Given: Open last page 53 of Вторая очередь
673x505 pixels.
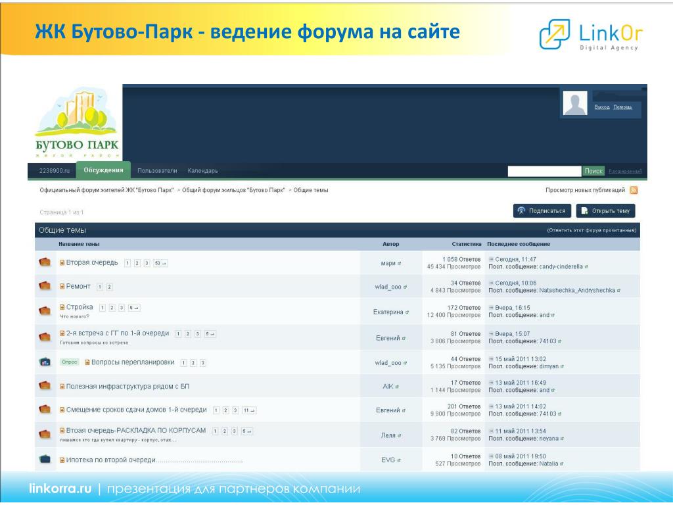Looking at the screenshot, I should pos(160,263).
